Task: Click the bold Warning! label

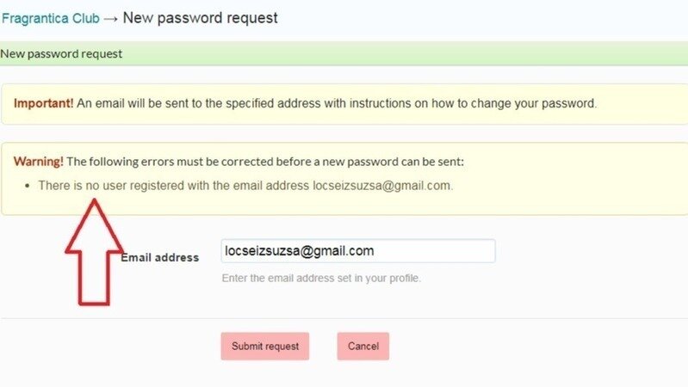Action: coord(38,161)
